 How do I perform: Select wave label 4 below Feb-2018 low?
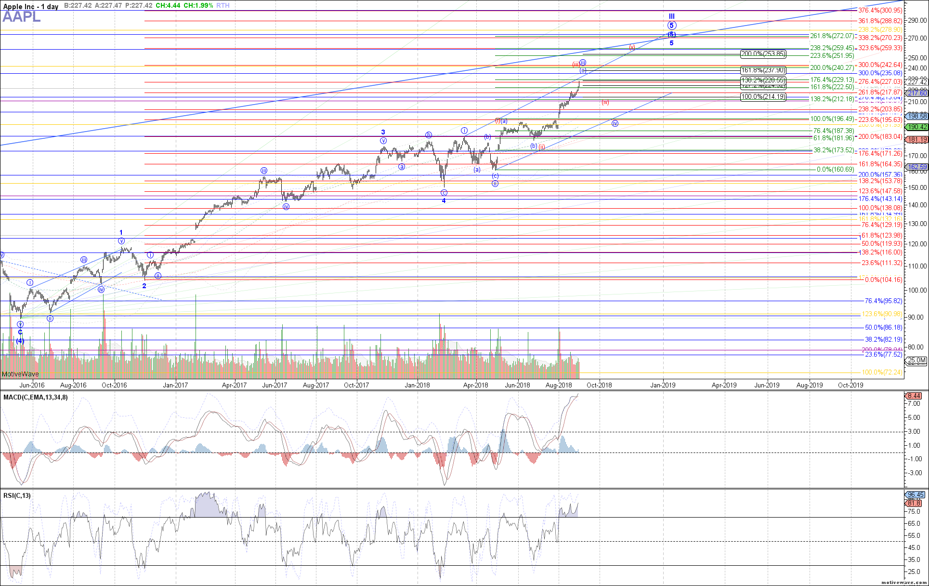pos(444,201)
